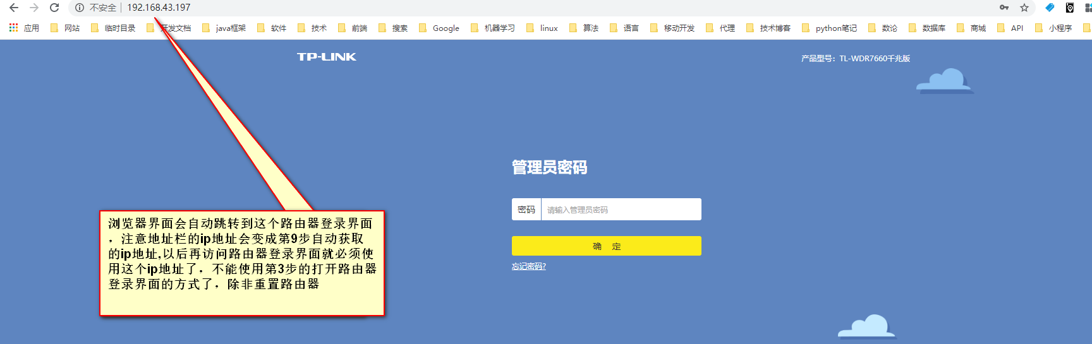This screenshot has height=344, width=1092.
Task: Open the 开发文档 bookmark folder
Action: (x=169, y=28)
